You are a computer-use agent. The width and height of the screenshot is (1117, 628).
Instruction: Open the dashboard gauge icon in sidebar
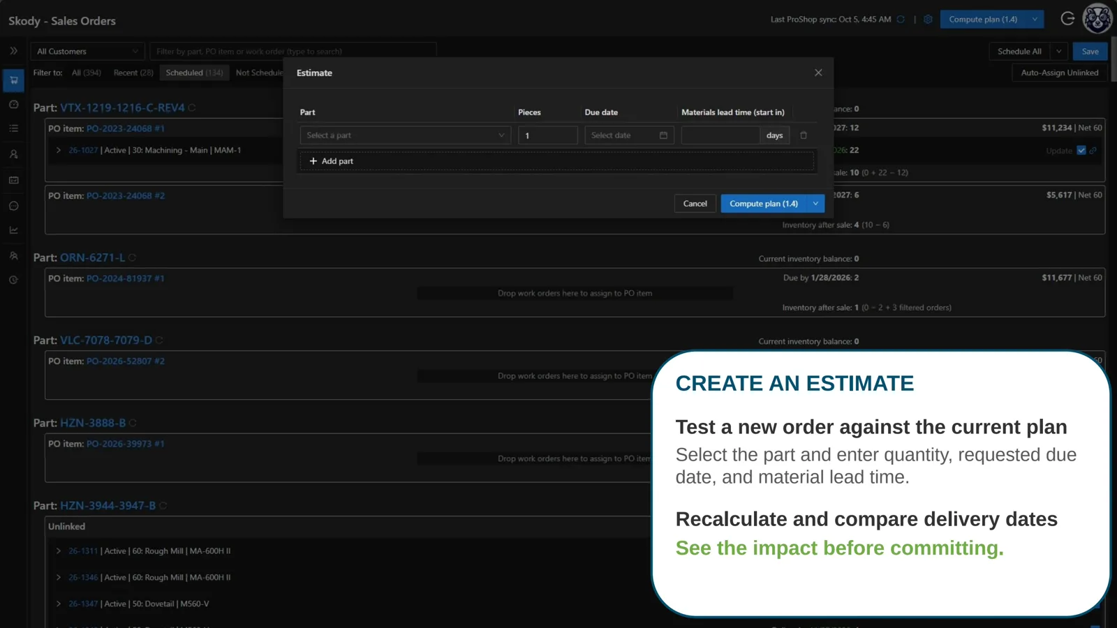(x=13, y=105)
